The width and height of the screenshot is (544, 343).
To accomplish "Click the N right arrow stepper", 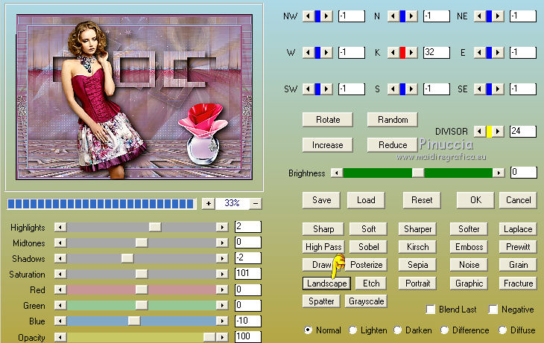I will [411, 16].
